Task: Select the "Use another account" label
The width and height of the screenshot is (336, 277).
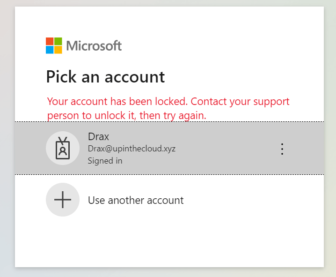Action: click(136, 201)
